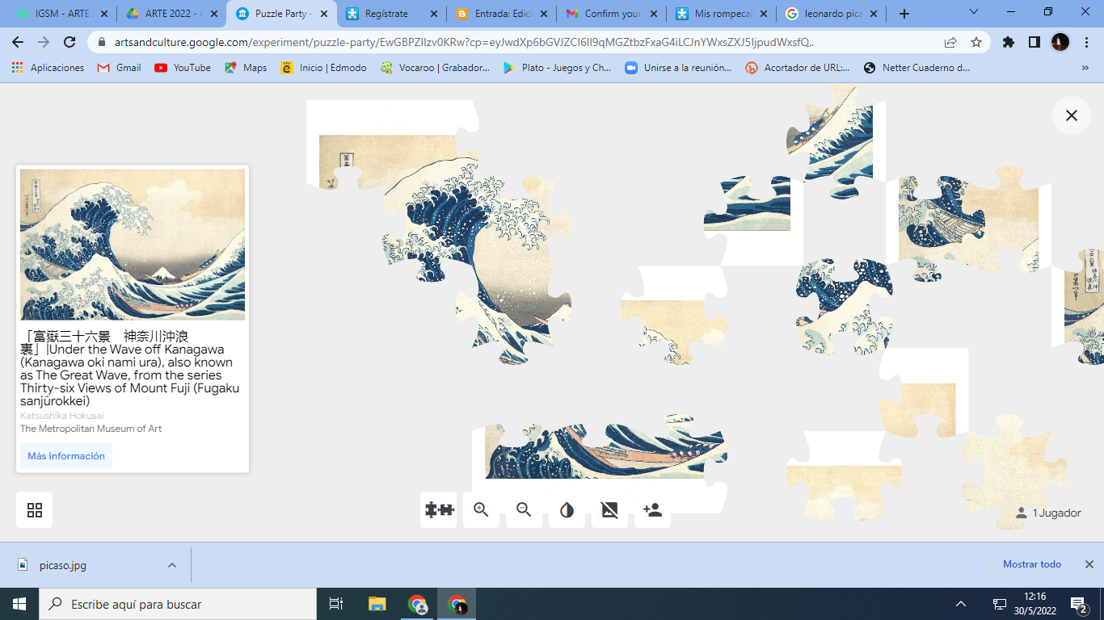The height and width of the screenshot is (620, 1104).
Task: Open the Plato - Juegos y Ch bookmark
Action: click(557, 68)
